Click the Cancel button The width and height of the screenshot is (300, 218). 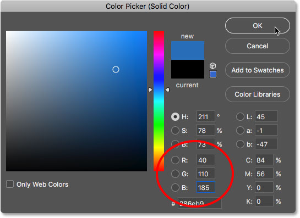pos(257,46)
